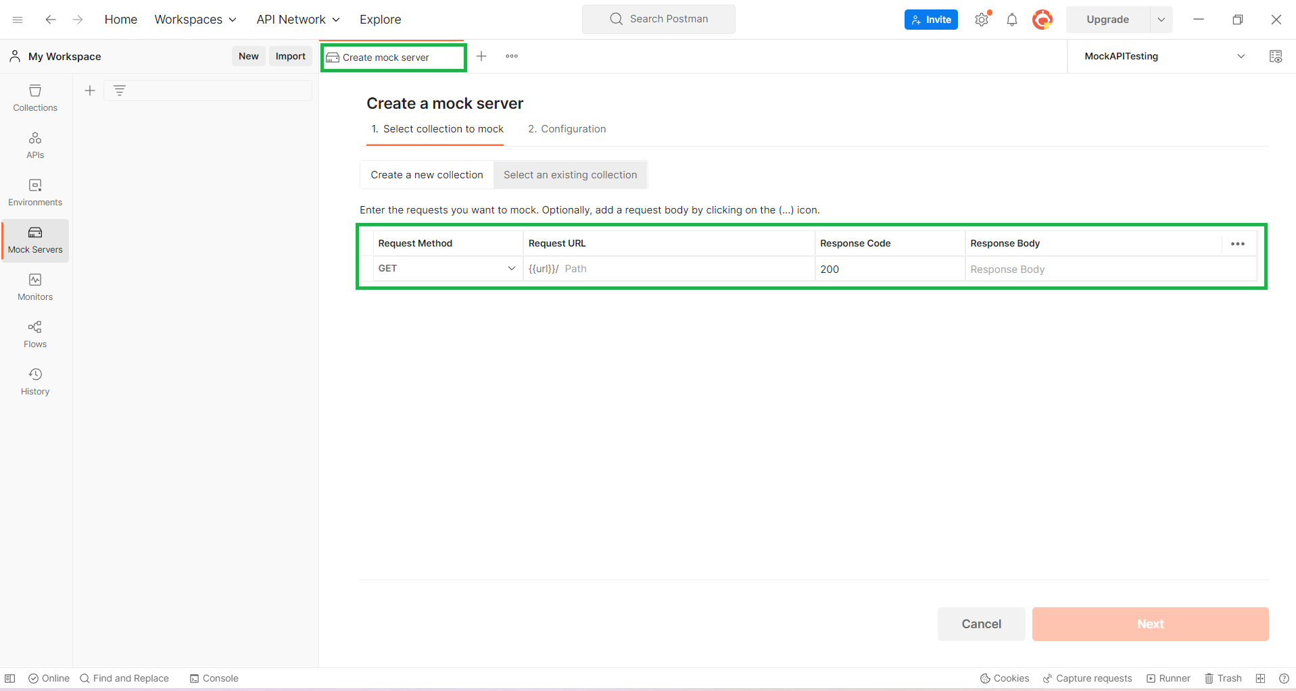Open the two-pane view icon in status bar
1296x691 pixels.
tap(1261, 678)
